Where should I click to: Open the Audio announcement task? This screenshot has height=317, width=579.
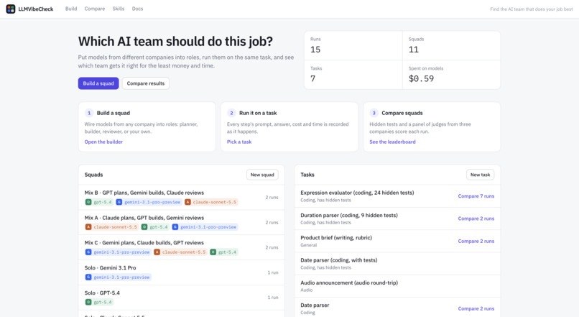(349, 283)
